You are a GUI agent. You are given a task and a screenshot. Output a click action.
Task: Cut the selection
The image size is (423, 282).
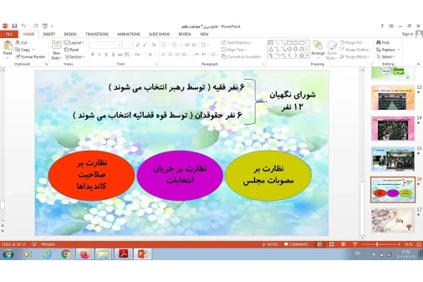point(21,42)
